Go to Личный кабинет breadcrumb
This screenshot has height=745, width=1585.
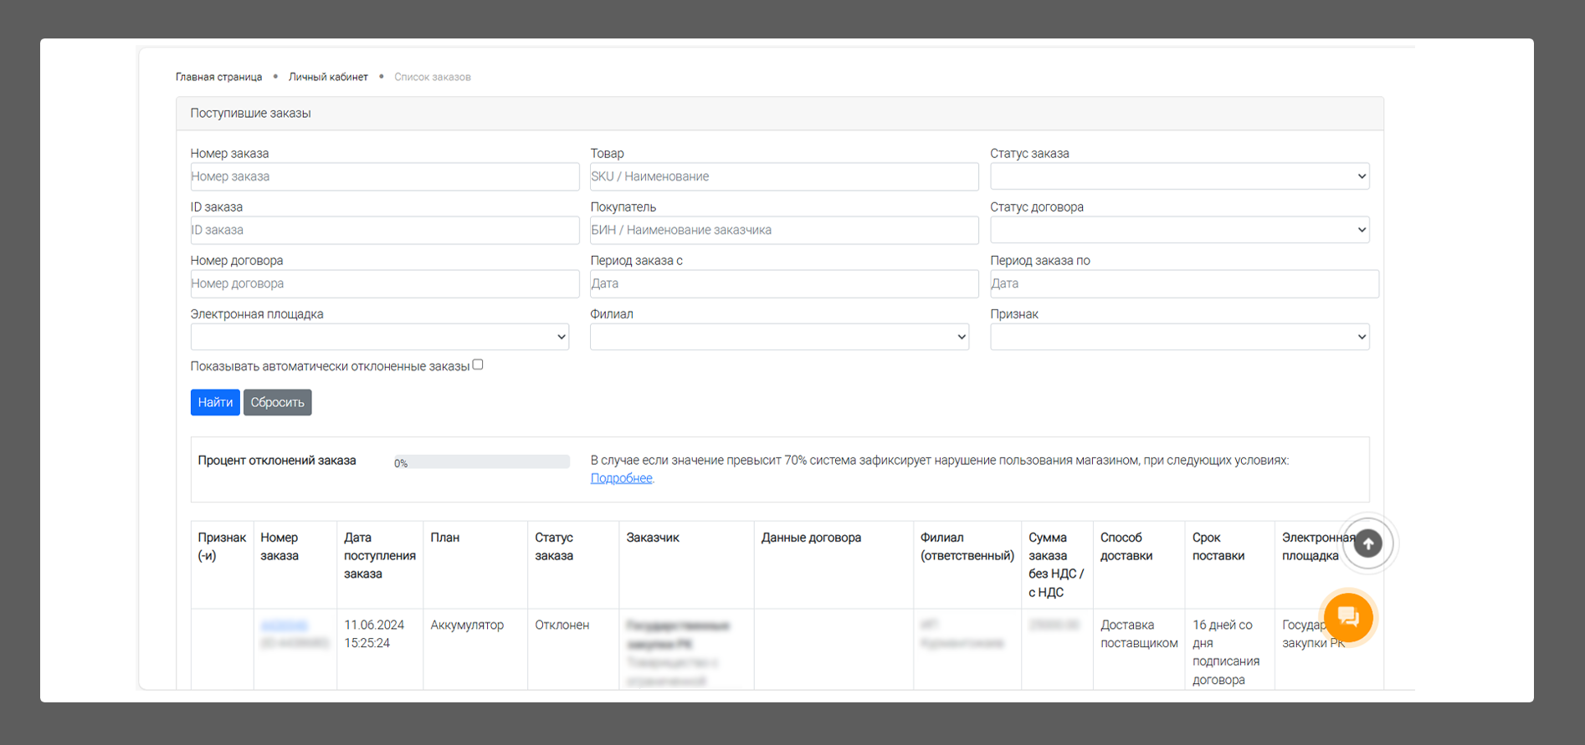point(328,77)
